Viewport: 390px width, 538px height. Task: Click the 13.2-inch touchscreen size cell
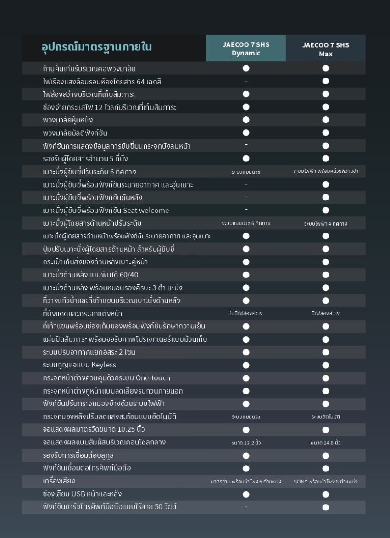click(x=246, y=443)
